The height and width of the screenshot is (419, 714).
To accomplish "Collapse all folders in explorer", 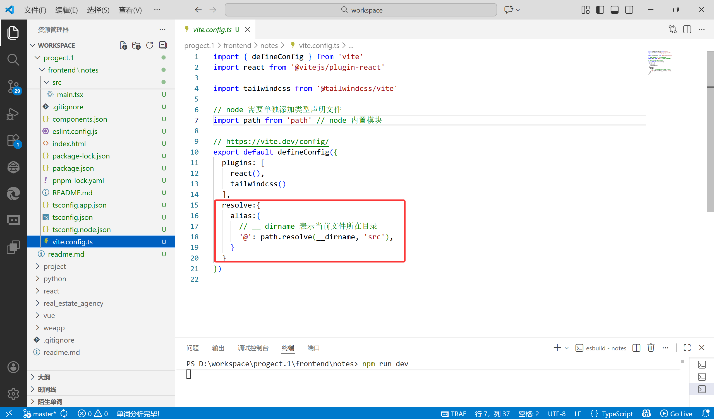I will point(163,45).
